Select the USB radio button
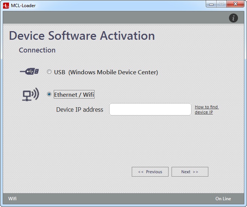This screenshot has width=247, height=207. (49, 72)
